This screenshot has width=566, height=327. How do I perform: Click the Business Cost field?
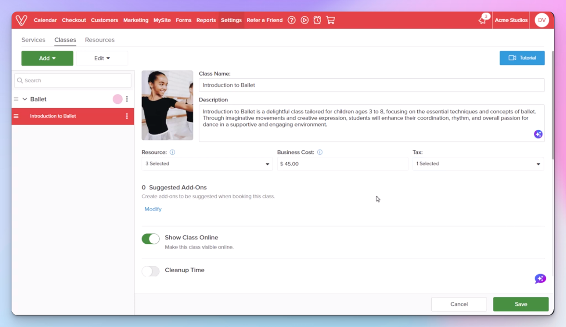(343, 163)
